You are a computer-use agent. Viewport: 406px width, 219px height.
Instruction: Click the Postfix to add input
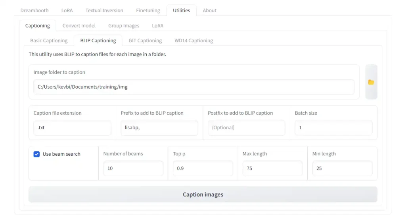pos(246,128)
